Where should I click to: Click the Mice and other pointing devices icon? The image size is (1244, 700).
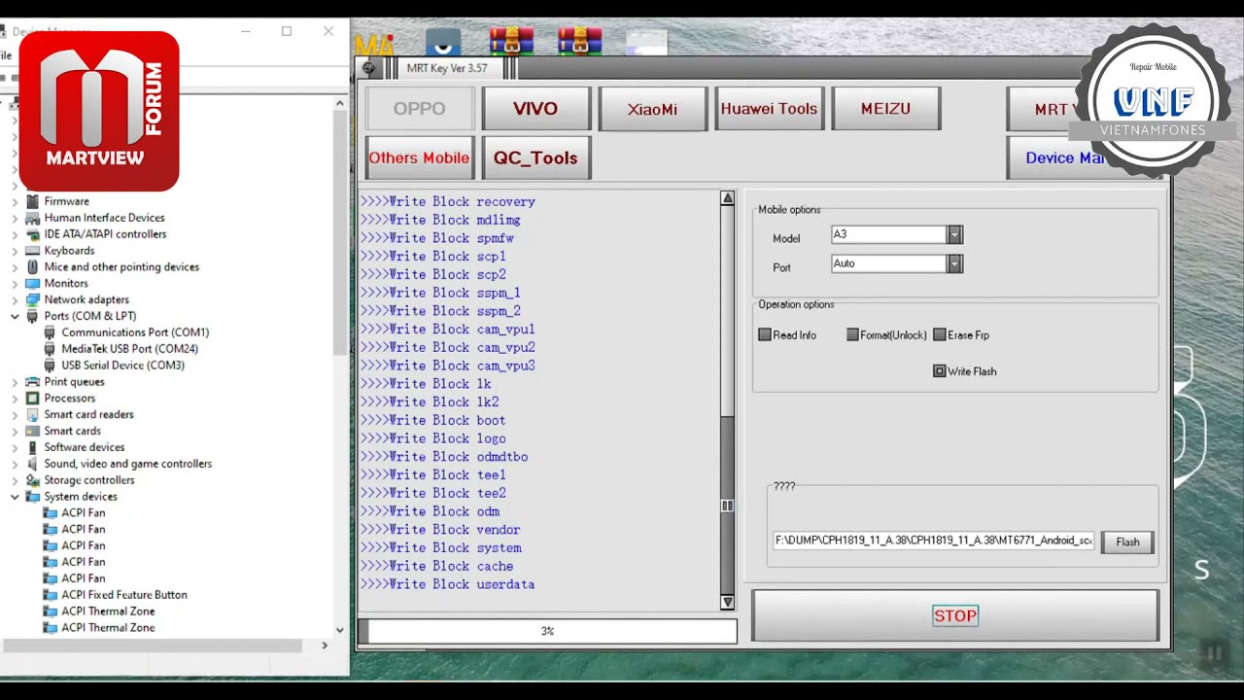coord(33,267)
